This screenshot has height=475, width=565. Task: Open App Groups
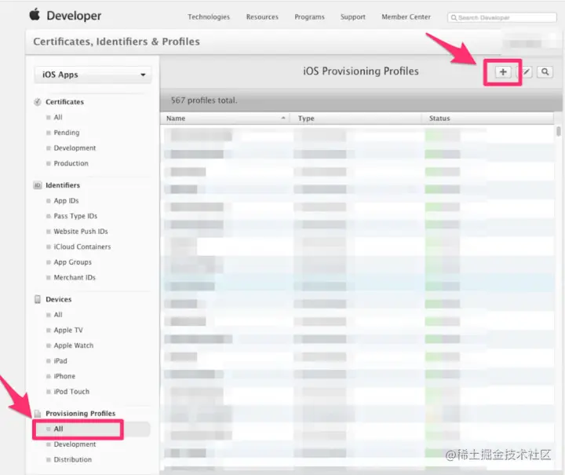72,262
